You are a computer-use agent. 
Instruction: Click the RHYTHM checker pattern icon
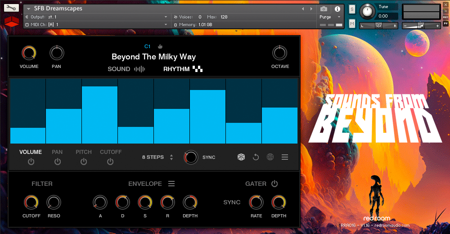198,68
